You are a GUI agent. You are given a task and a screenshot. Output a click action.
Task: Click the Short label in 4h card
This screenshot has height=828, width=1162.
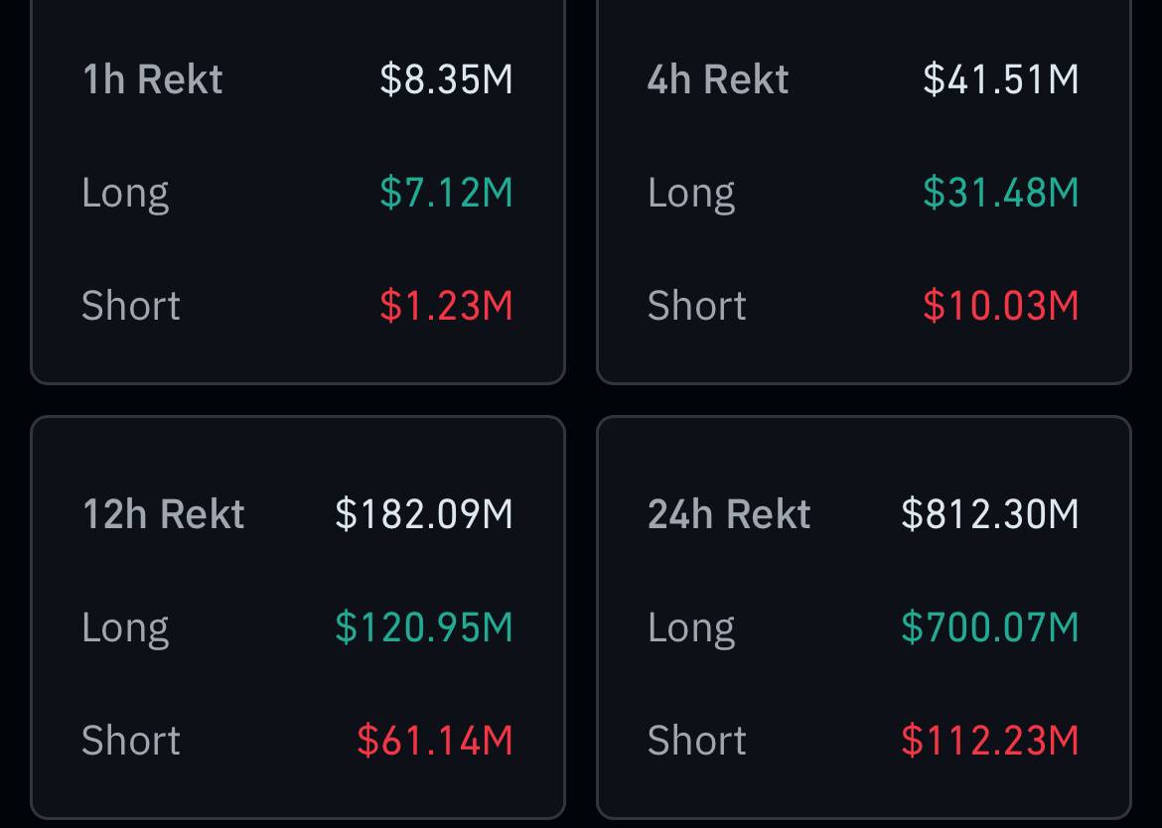coord(696,305)
